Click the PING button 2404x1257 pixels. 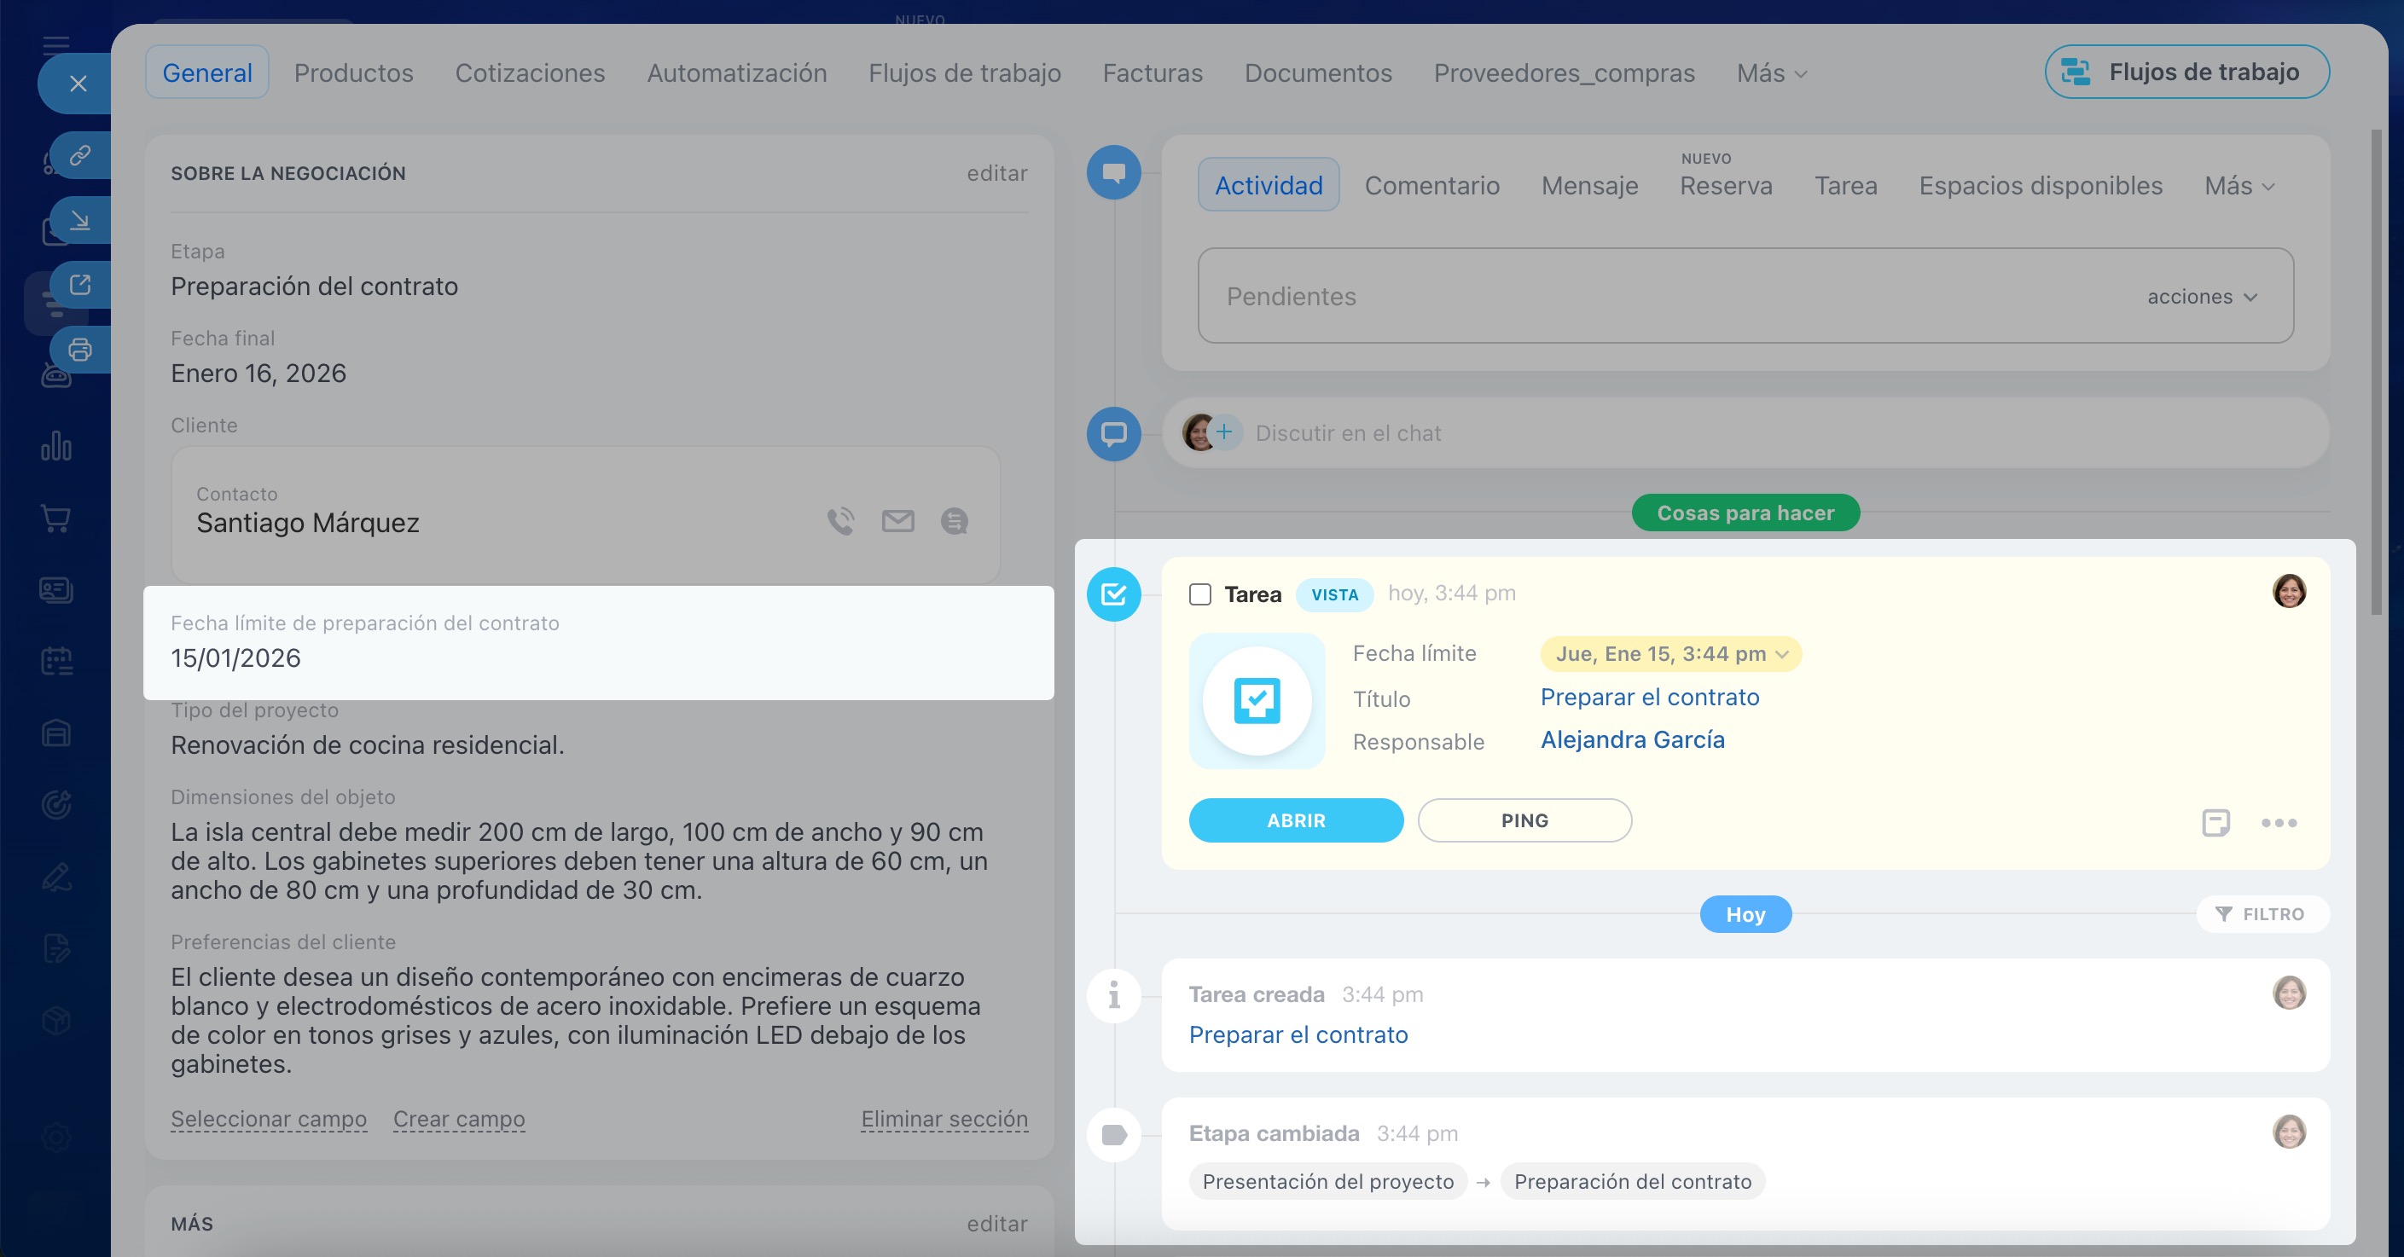click(1524, 820)
